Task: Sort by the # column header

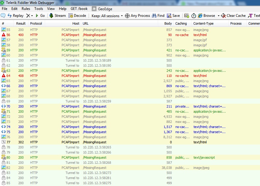Action: pyautogui.click(x=7, y=23)
